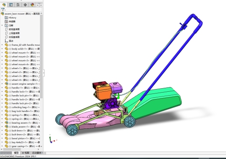The width and height of the screenshot is (226, 159).
Task: Click the horizontal scrollbar left arrow
Action: pyautogui.click(x=2, y=149)
